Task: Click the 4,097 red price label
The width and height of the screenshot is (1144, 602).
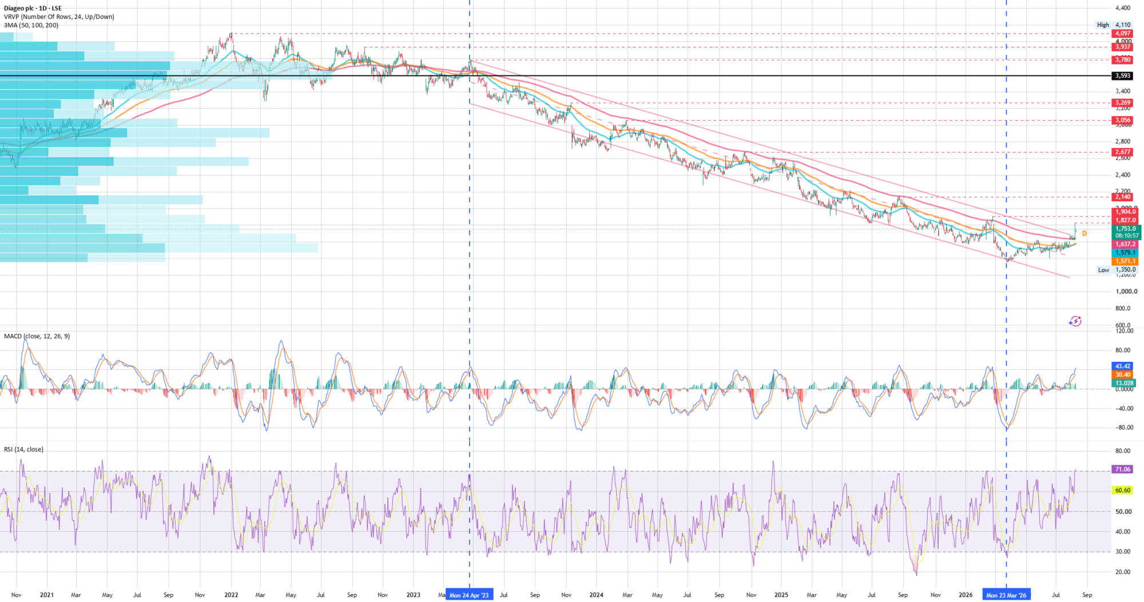Action: [x=1122, y=34]
